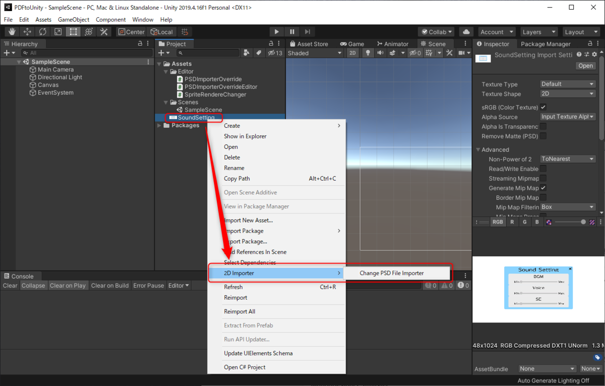Toggle Collapse in the Console
605x386 pixels.
33,286
